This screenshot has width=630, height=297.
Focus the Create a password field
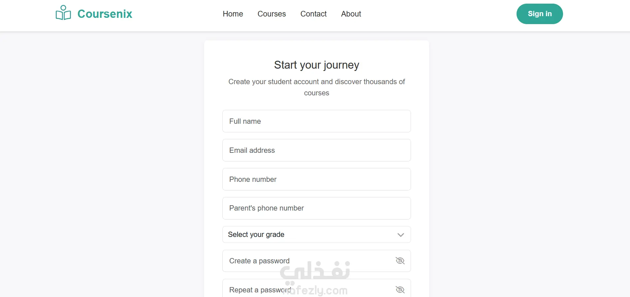click(x=307, y=261)
